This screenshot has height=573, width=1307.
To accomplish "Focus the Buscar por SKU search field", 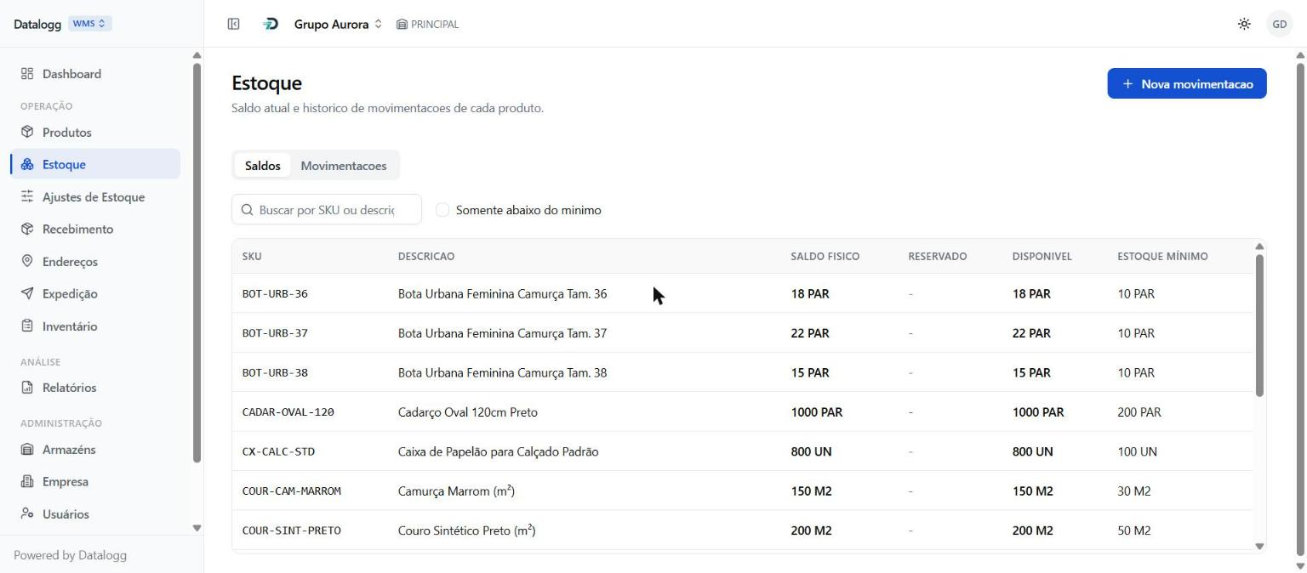I will (x=327, y=210).
